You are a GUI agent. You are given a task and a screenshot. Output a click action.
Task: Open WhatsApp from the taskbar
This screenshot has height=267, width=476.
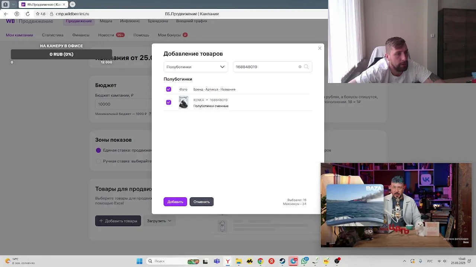point(305,261)
